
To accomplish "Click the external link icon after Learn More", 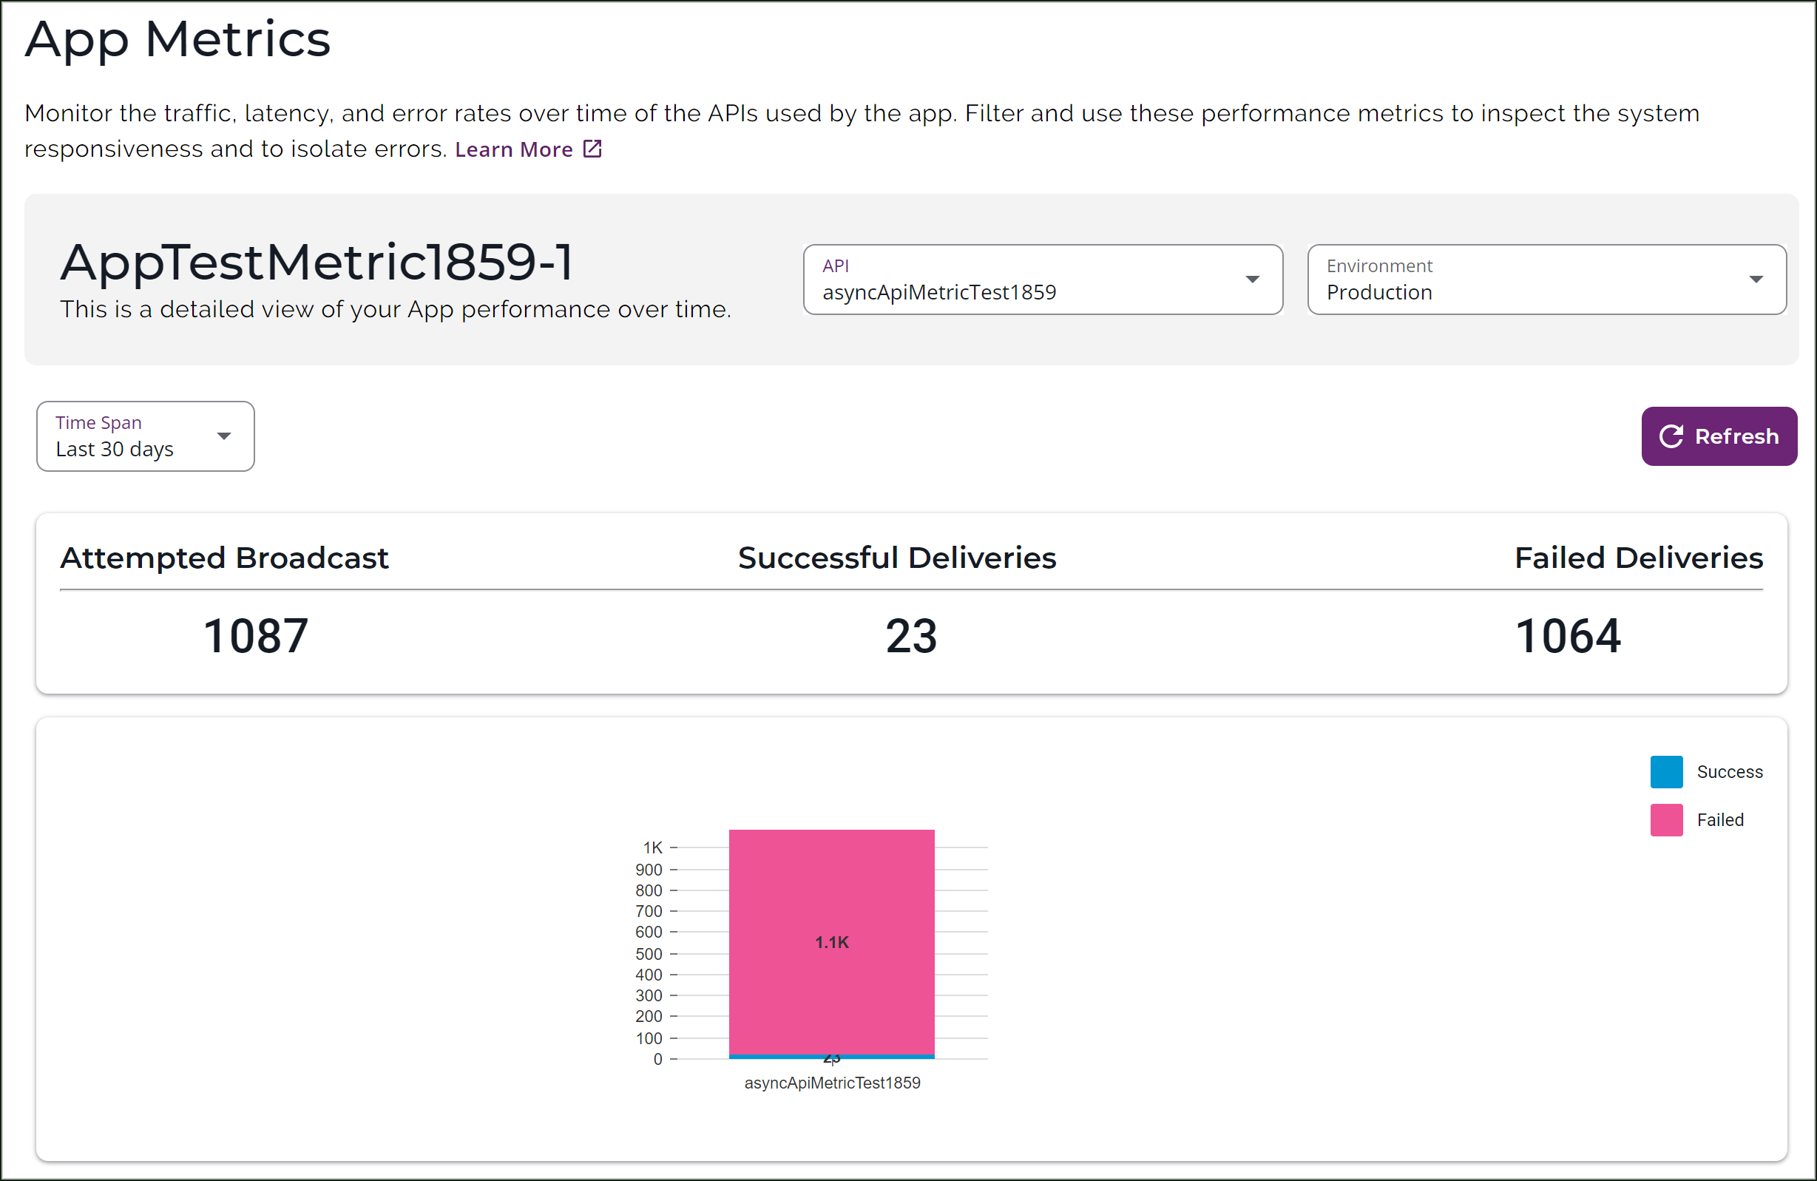I will click(592, 149).
